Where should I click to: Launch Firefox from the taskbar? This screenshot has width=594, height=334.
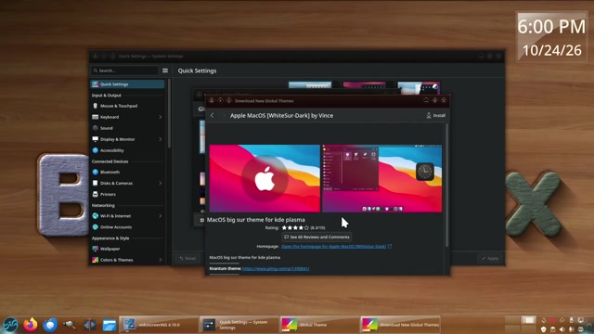point(31,325)
